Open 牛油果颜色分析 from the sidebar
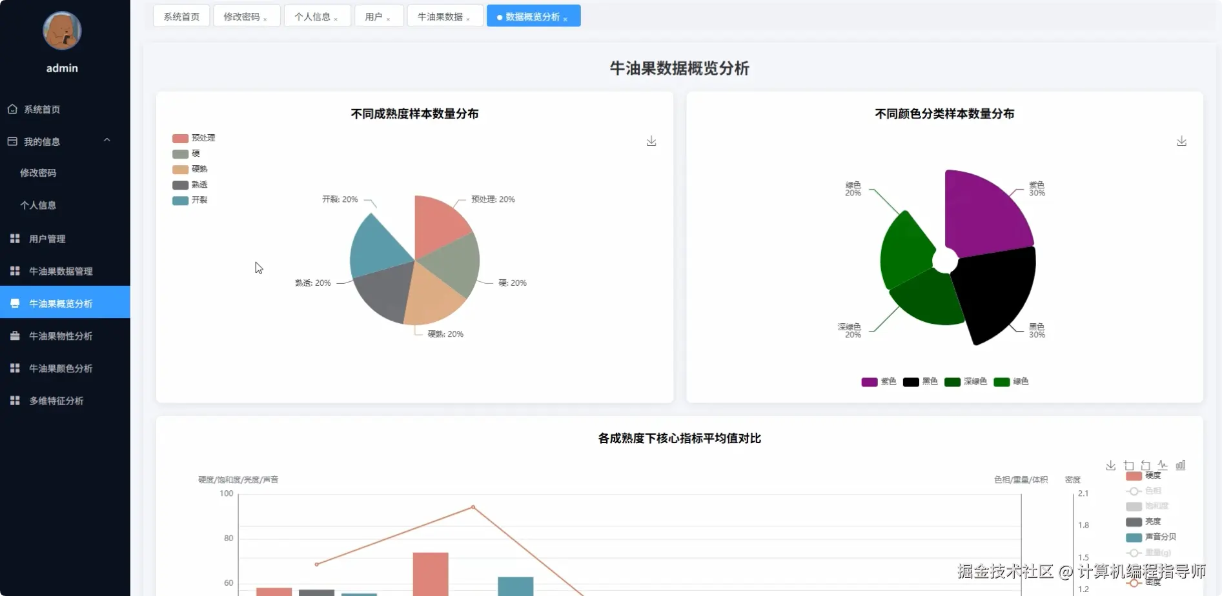The height and width of the screenshot is (596, 1222). click(x=65, y=368)
